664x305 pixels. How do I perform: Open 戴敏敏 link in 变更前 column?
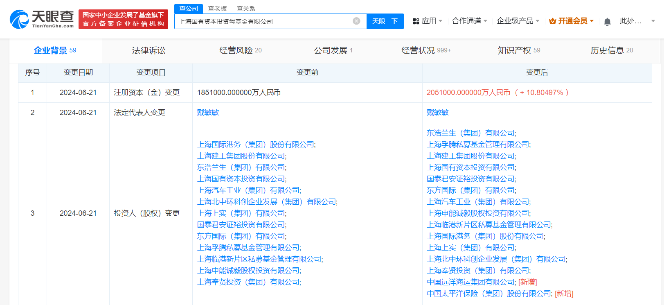click(208, 113)
